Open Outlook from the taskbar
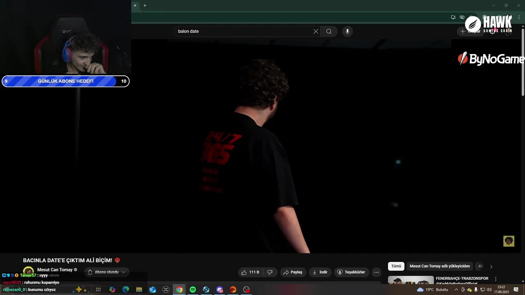Image resolution: width=525 pixels, height=295 pixels. coord(153,290)
